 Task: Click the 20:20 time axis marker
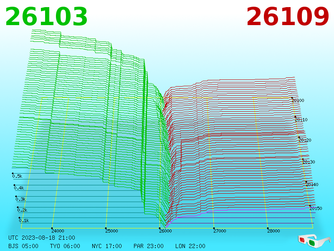(305, 140)
